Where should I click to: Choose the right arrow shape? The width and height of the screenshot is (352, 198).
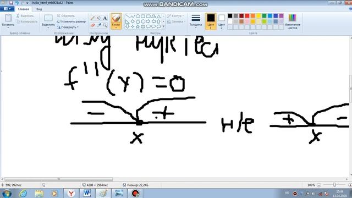coord(148,21)
